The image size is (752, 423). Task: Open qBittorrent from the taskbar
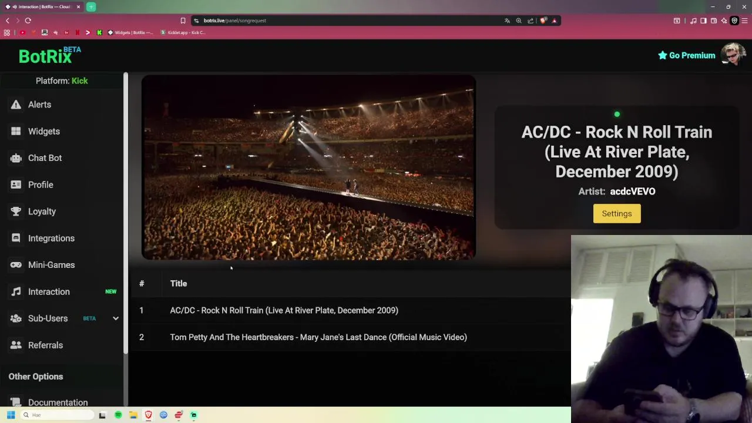[x=163, y=415]
